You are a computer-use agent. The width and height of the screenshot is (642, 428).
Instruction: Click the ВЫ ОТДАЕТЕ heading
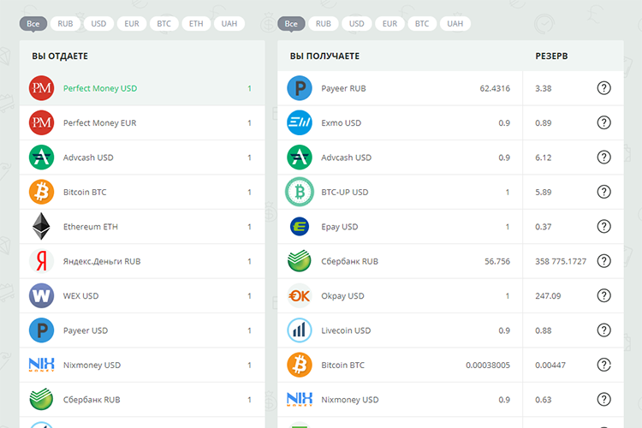(x=60, y=56)
